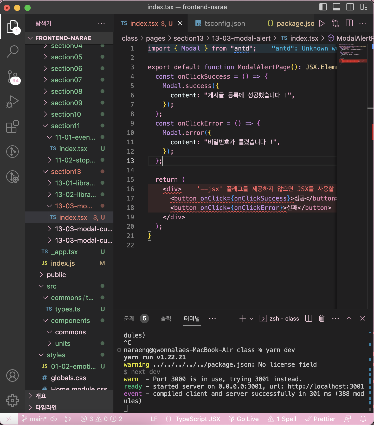Viewport: 374px width, 425px height.
Task: Open editor more actions ellipsis
Action: 363,23
